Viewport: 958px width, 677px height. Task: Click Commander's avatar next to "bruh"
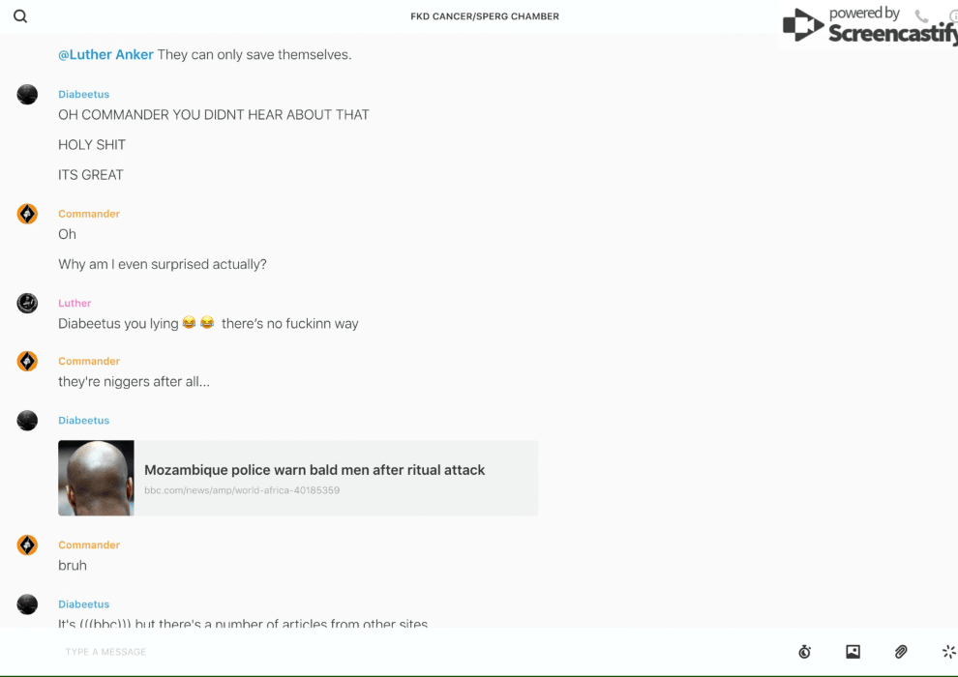click(x=27, y=545)
